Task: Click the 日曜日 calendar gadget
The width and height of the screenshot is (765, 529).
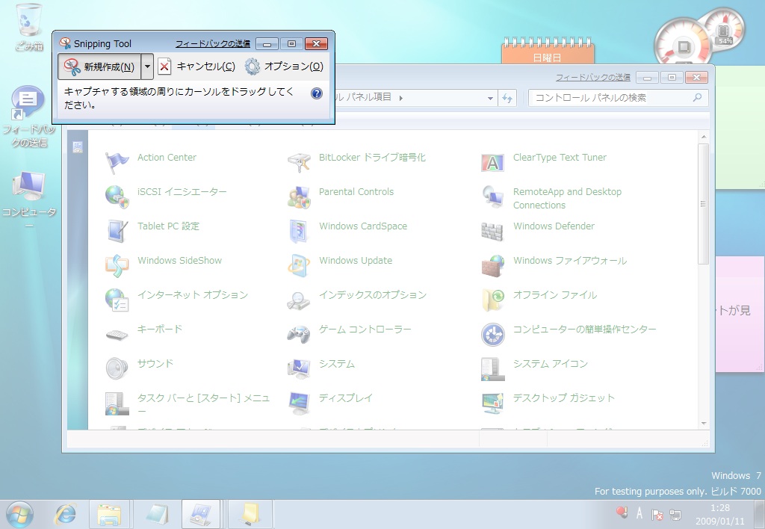Action: pyautogui.click(x=548, y=51)
